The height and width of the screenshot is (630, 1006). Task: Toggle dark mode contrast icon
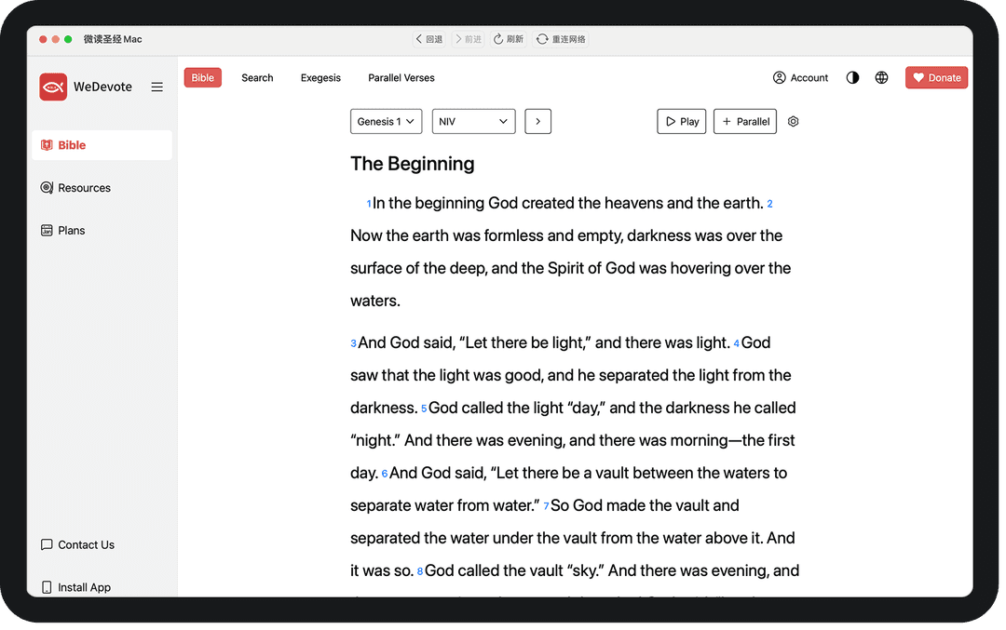click(852, 78)
